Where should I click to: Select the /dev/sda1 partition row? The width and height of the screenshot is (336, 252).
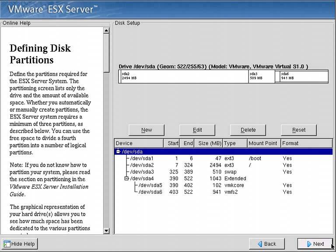[224, 158]
